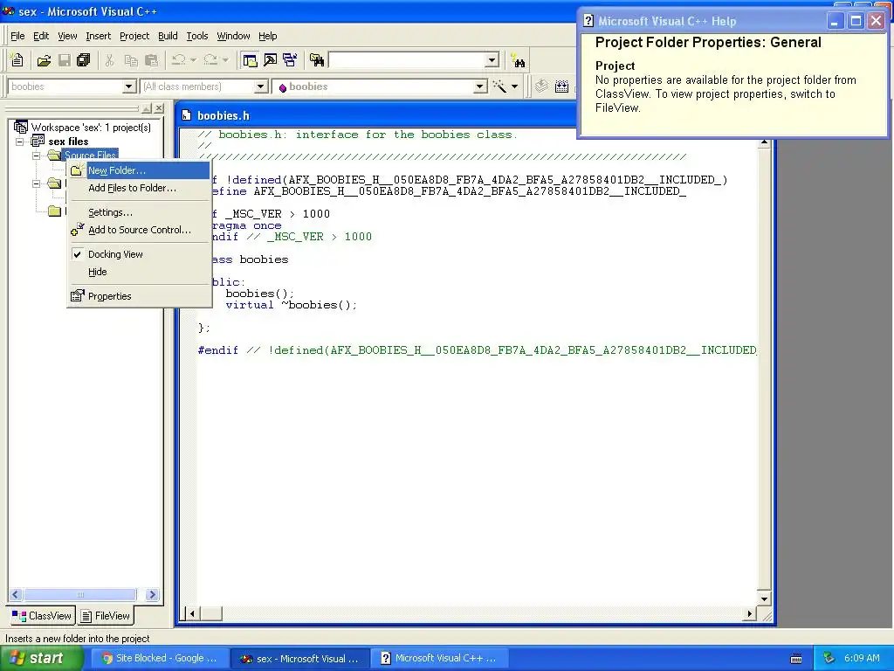Screen dimensions: 894x671
Task: Collapse the Source Files folder node
Action: coord(36,156)
